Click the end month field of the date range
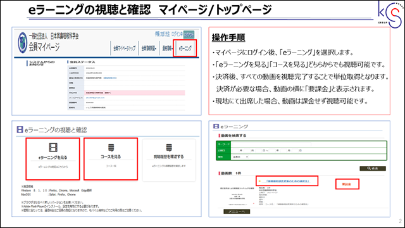The height and width of the screenshot is (228, 405). click(x=284, y=150)
